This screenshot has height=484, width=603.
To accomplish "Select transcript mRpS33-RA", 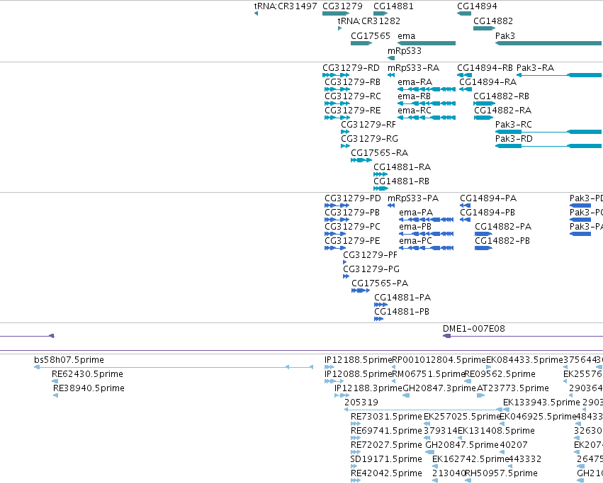I will (413, 68).
